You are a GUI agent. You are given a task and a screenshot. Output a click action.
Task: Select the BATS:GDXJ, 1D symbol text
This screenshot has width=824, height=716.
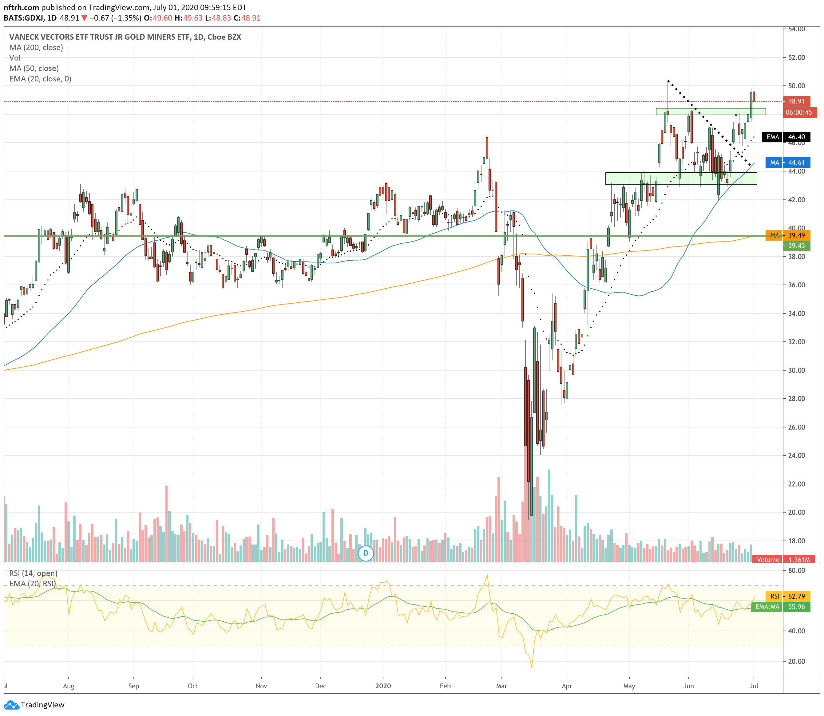pyautogui.click(x=30, y=18)
